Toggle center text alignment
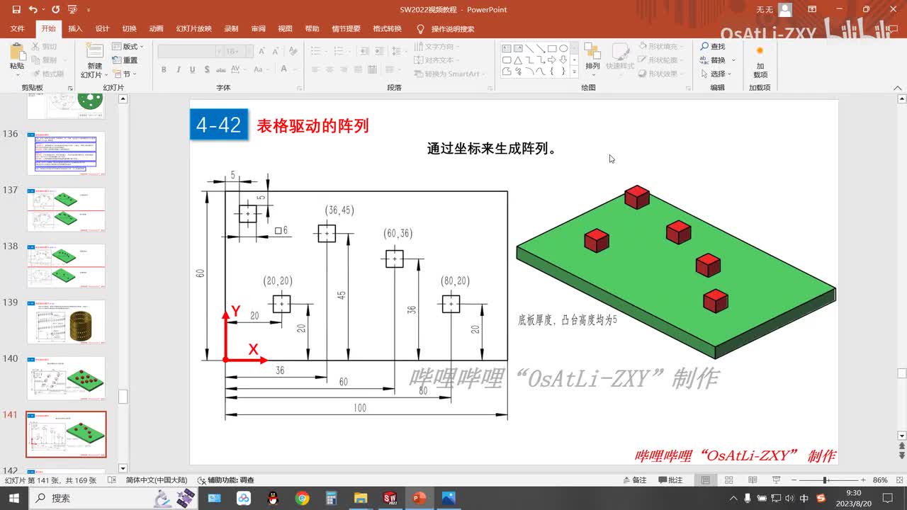Image resolution: width=907 pixels, height=510 pixels. [x=329, y=69]
